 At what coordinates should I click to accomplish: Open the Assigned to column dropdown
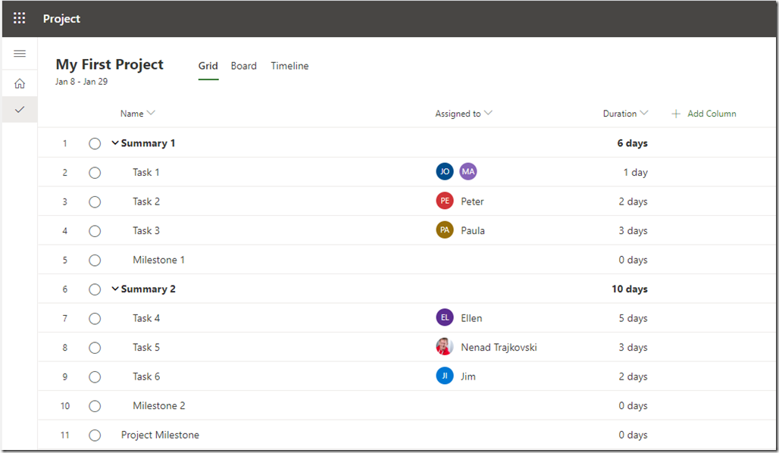coord(488,114)
